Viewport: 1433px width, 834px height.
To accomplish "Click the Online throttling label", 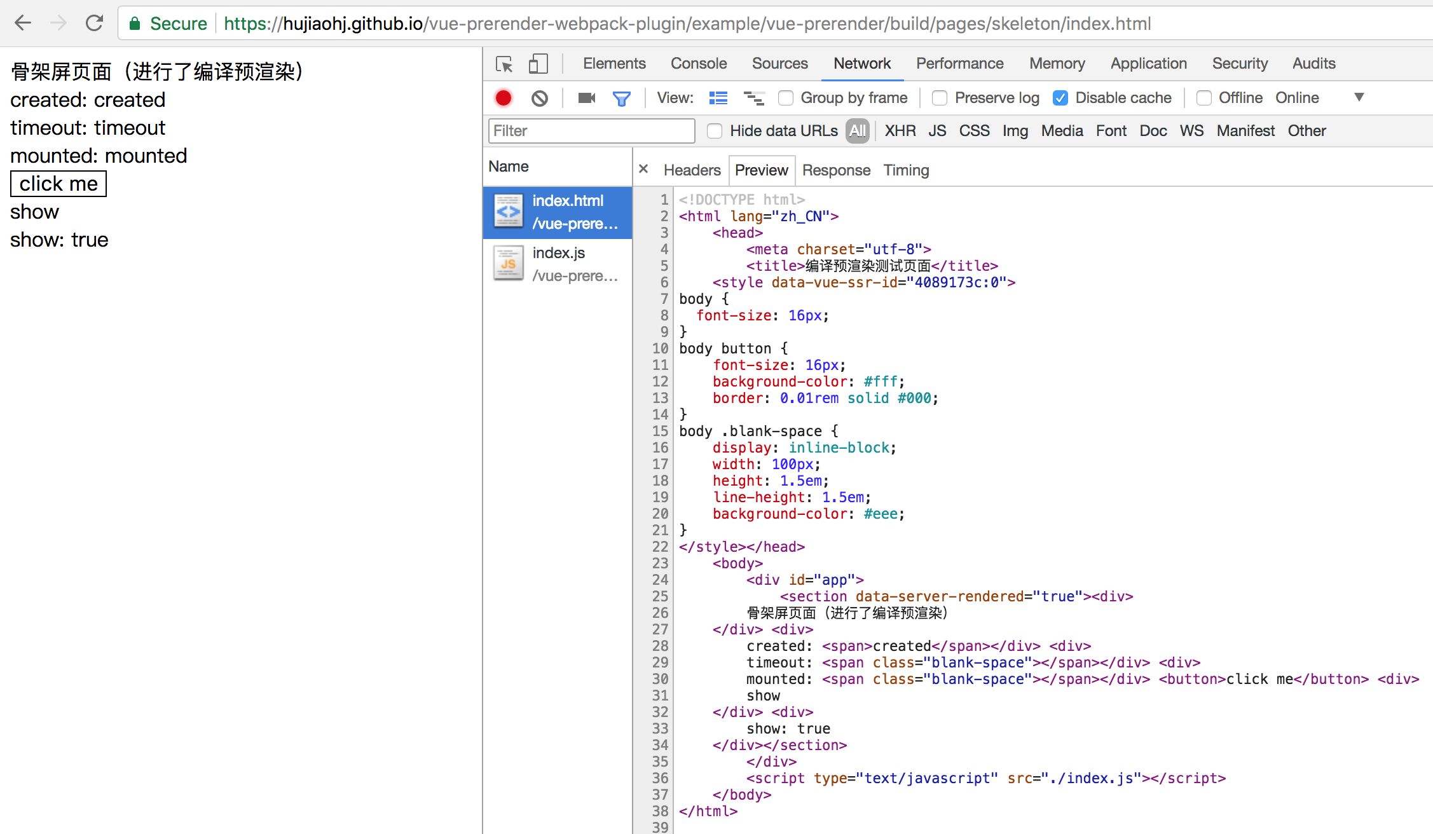I will click(1297, 98).
